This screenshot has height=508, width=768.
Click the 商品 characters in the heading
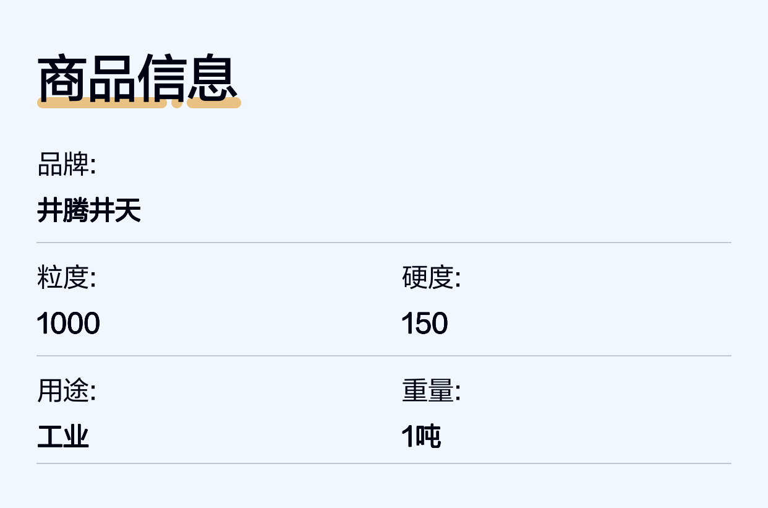[x=87, y=78]
